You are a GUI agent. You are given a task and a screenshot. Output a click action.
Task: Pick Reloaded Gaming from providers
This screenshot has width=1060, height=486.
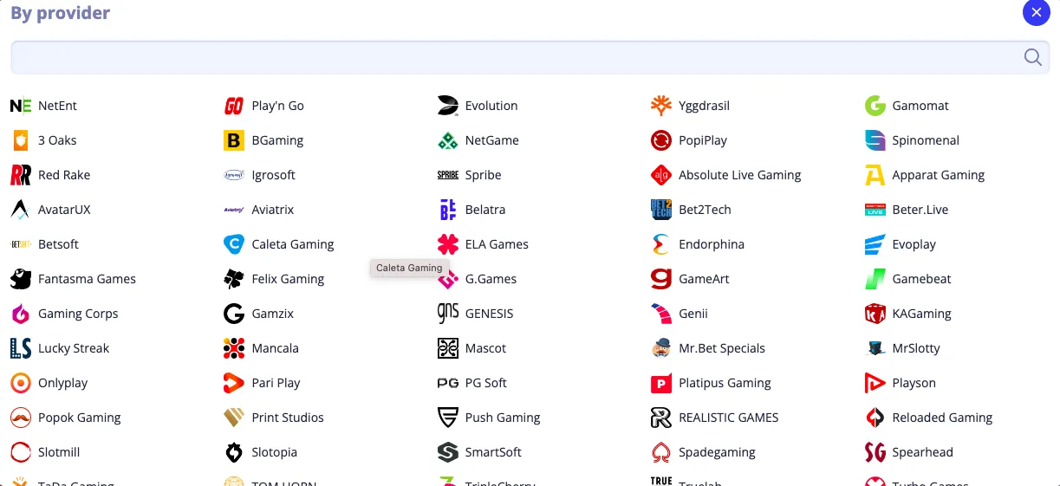tap(942, 418)
